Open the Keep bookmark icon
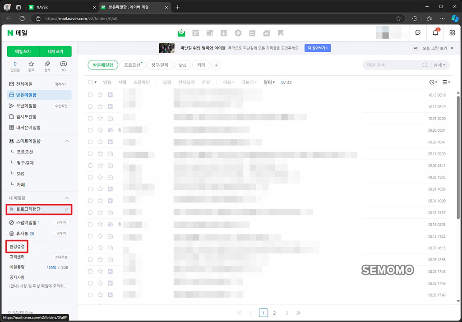The width and height of the screenshot is (462, 322). (281, 33)
